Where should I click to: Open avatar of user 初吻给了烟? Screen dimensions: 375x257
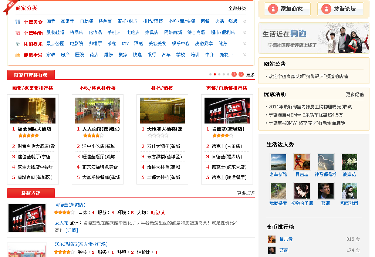click(x=302, y=191)
